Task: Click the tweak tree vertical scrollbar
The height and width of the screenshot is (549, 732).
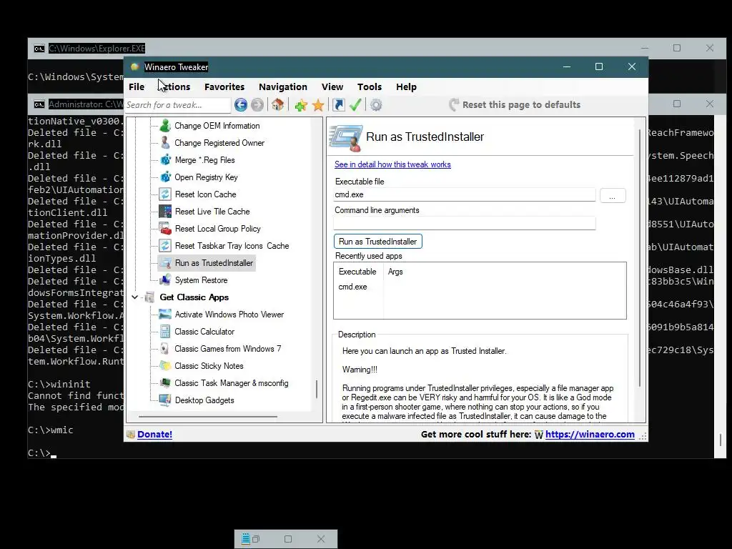Action: 317,388
